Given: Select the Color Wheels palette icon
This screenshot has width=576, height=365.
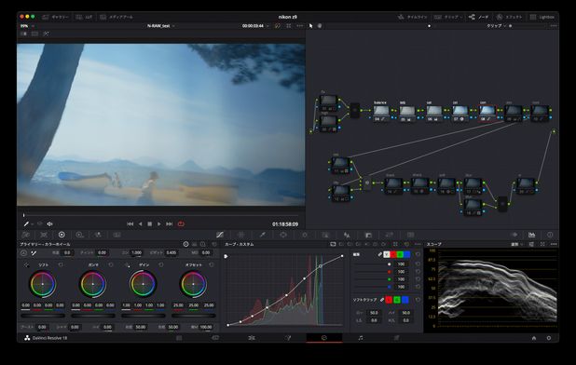Looking at the screenshot, I should tap(62, 235).
